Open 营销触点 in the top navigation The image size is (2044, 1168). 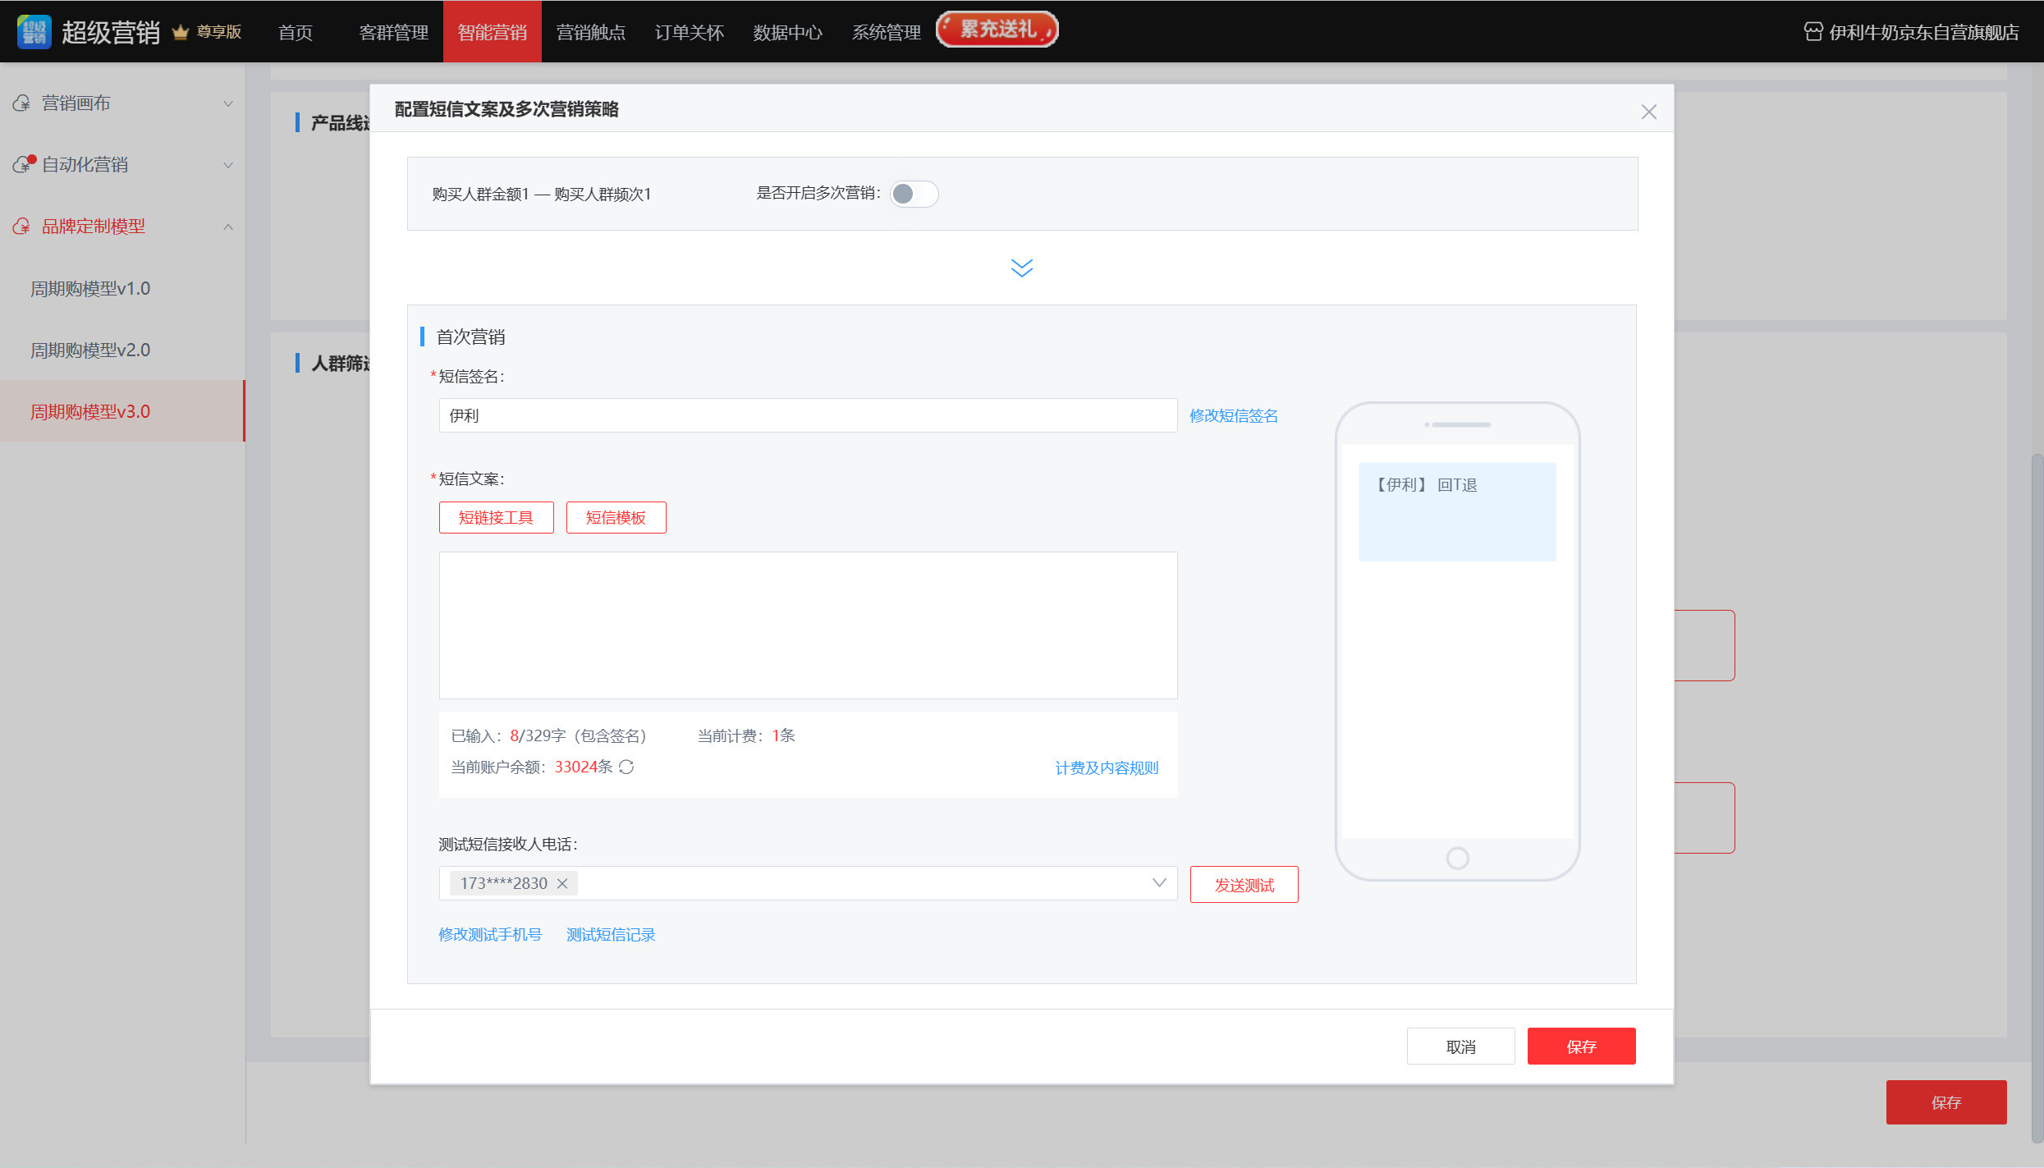click(x=591, y=32)
